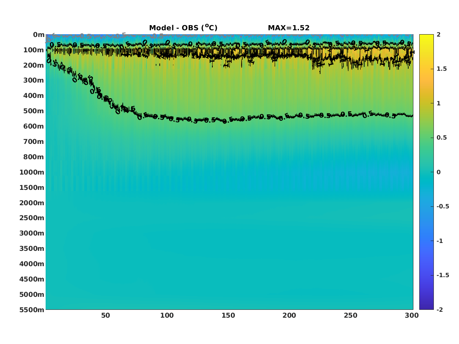Screen dimensions: 459x344
Task: Click the '600m' depth axis label
Action: [x=34, y=126]
